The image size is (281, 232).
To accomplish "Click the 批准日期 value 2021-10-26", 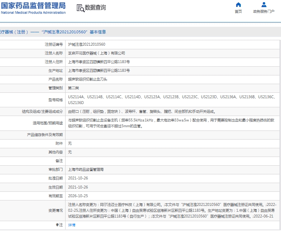I will 78,178.
